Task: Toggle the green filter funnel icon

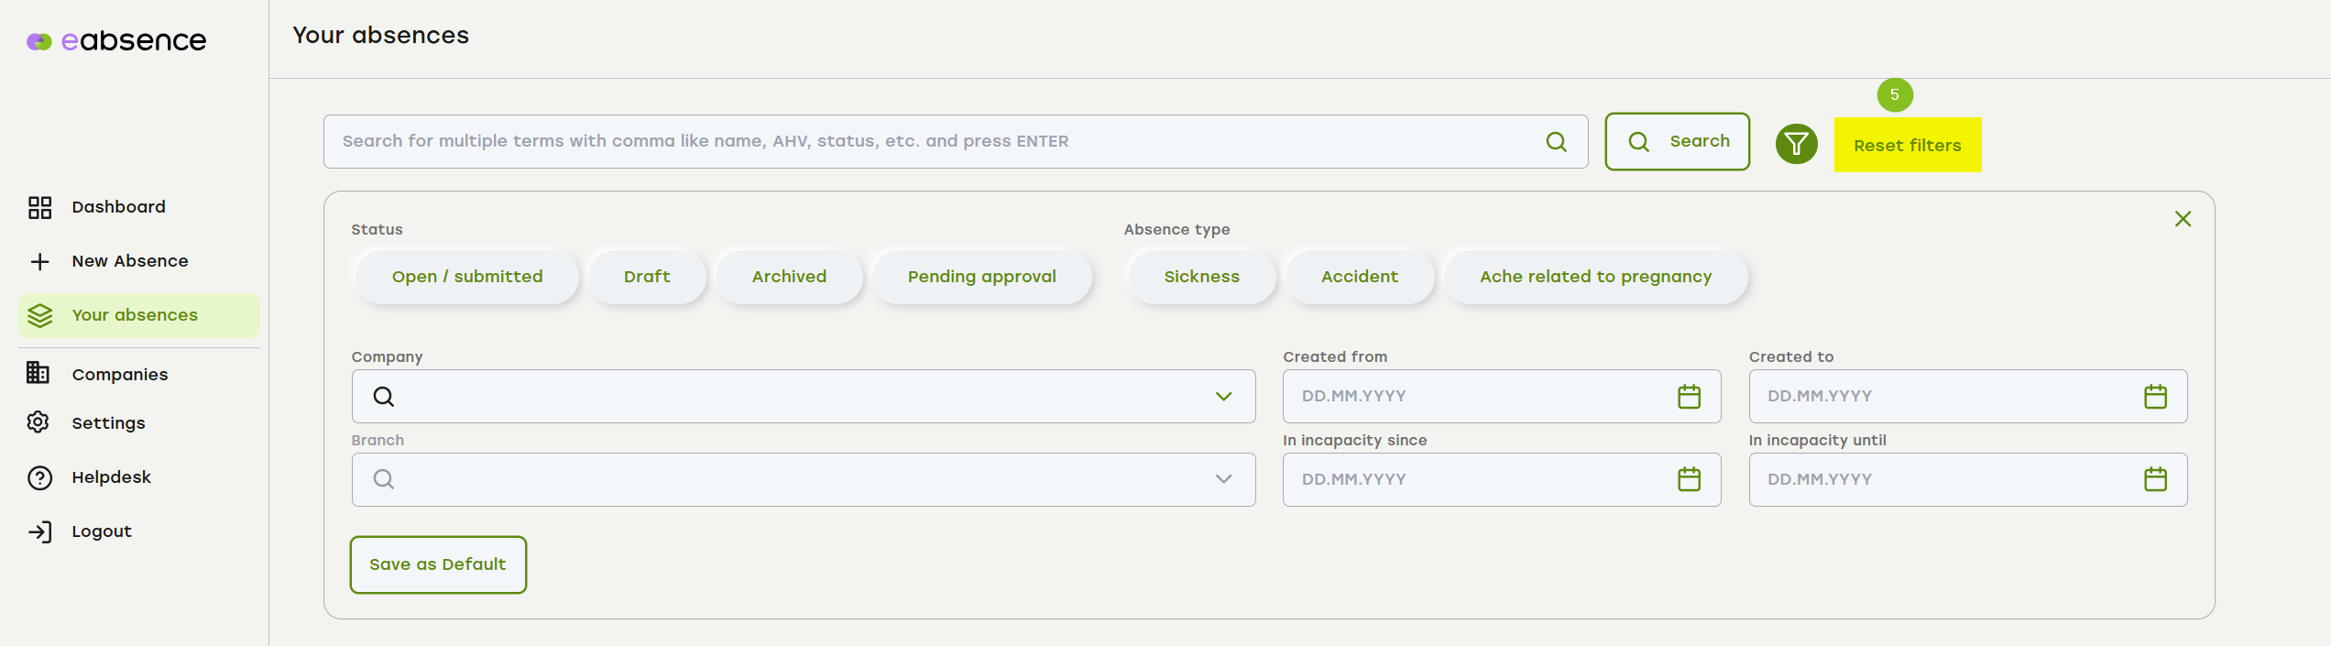Action: pos(1796,144)
